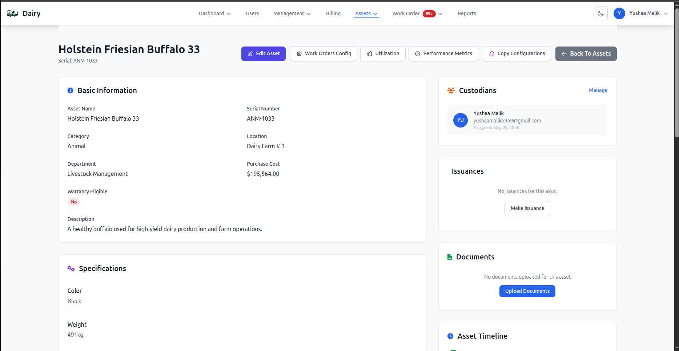The width and height of the screenshot is (679, 351).
Task: Click the asset description text
Action: (x=165, y=229)
